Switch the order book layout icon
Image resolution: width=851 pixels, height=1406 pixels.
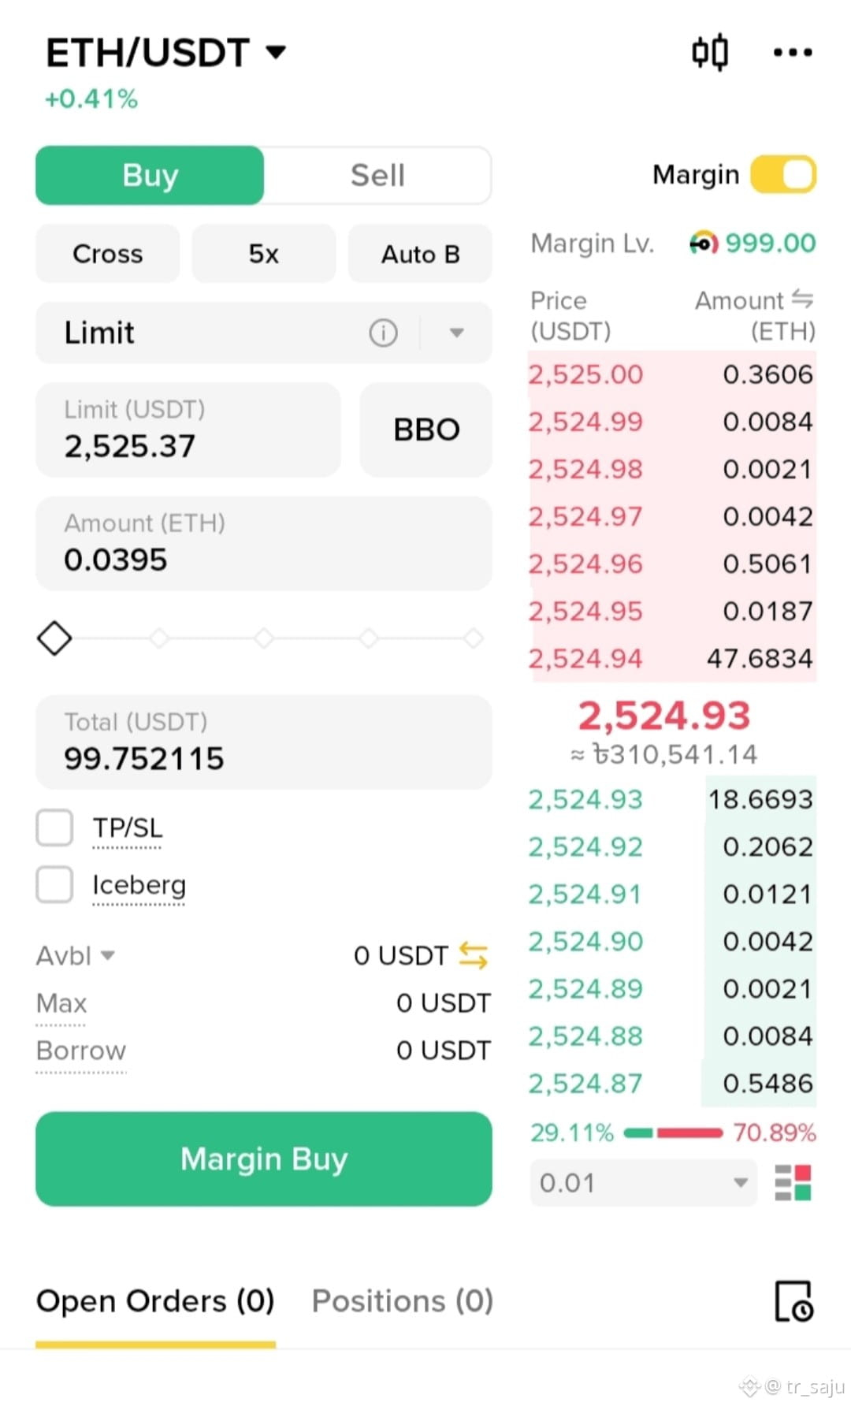click(x=793, y=1182)
